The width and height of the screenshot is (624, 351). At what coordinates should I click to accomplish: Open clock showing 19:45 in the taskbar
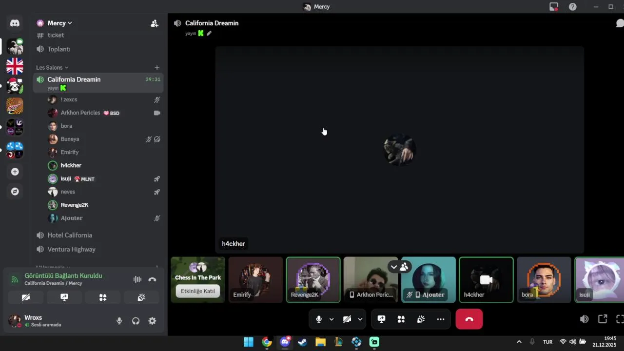pos(604,342)
